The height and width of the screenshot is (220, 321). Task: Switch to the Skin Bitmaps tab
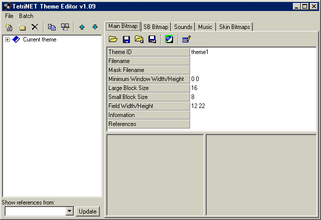point(235,26)
